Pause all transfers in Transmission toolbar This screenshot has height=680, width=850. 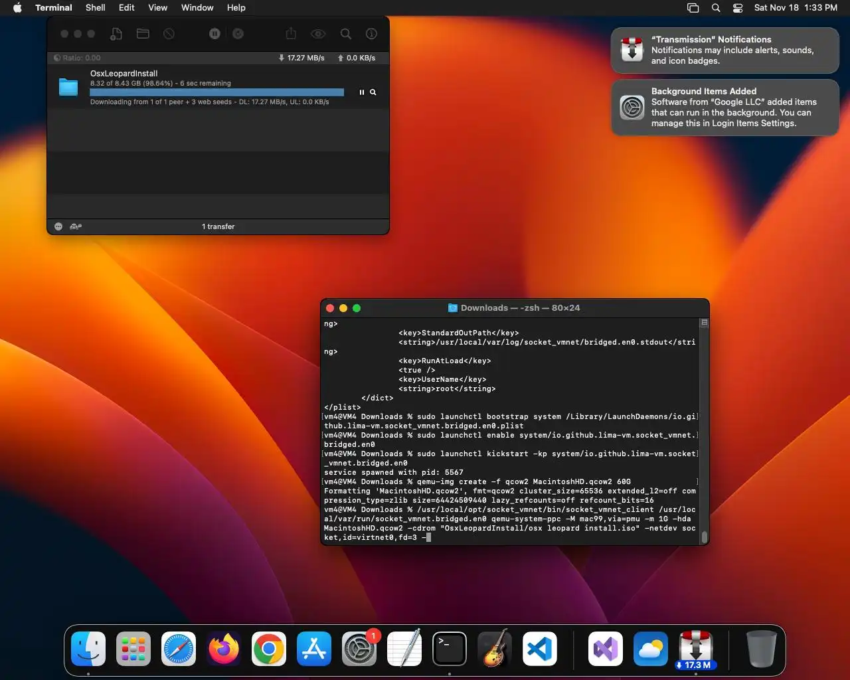214,34
